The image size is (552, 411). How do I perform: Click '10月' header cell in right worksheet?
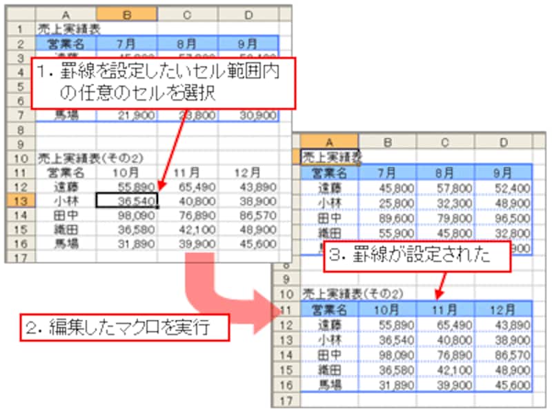pyautogui.click(x=387, y=310)
